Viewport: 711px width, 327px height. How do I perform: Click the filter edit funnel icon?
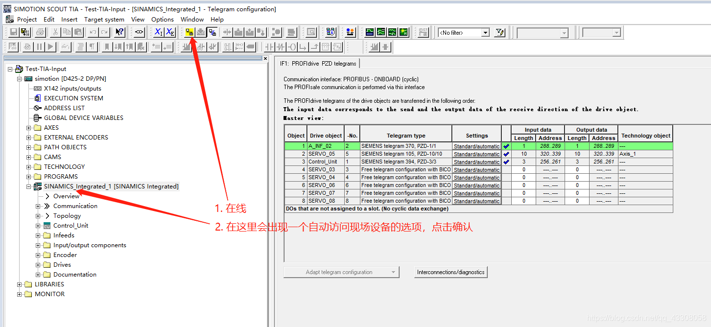pos(499,32)
